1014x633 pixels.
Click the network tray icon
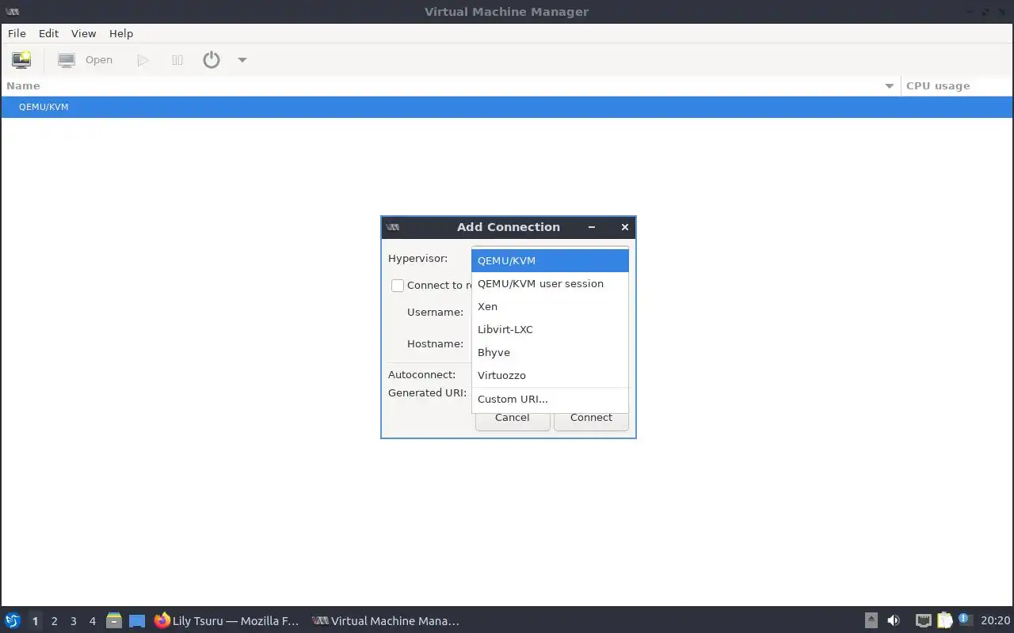coord(923,621)
